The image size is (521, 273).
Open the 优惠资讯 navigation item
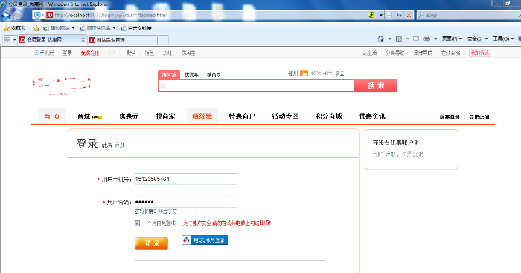372,116
